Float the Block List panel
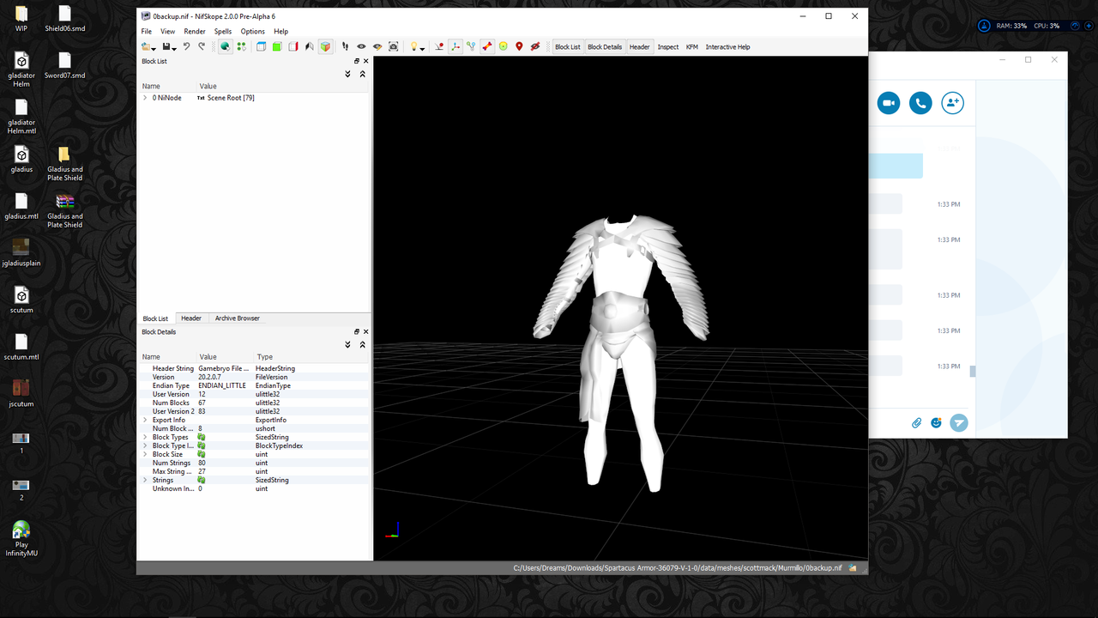Viewport: 1098px width, 618px height. coord(357,61)
